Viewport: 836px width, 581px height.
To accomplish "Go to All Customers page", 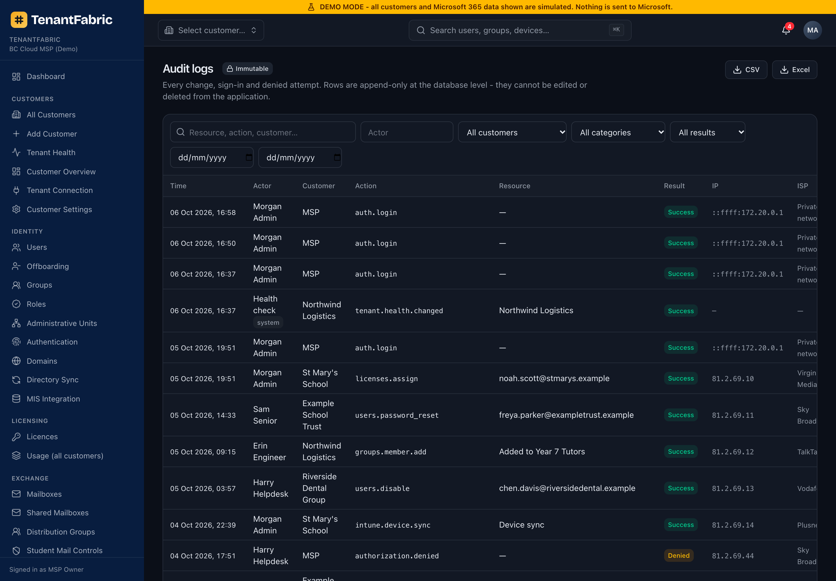I will pos(51,115).
